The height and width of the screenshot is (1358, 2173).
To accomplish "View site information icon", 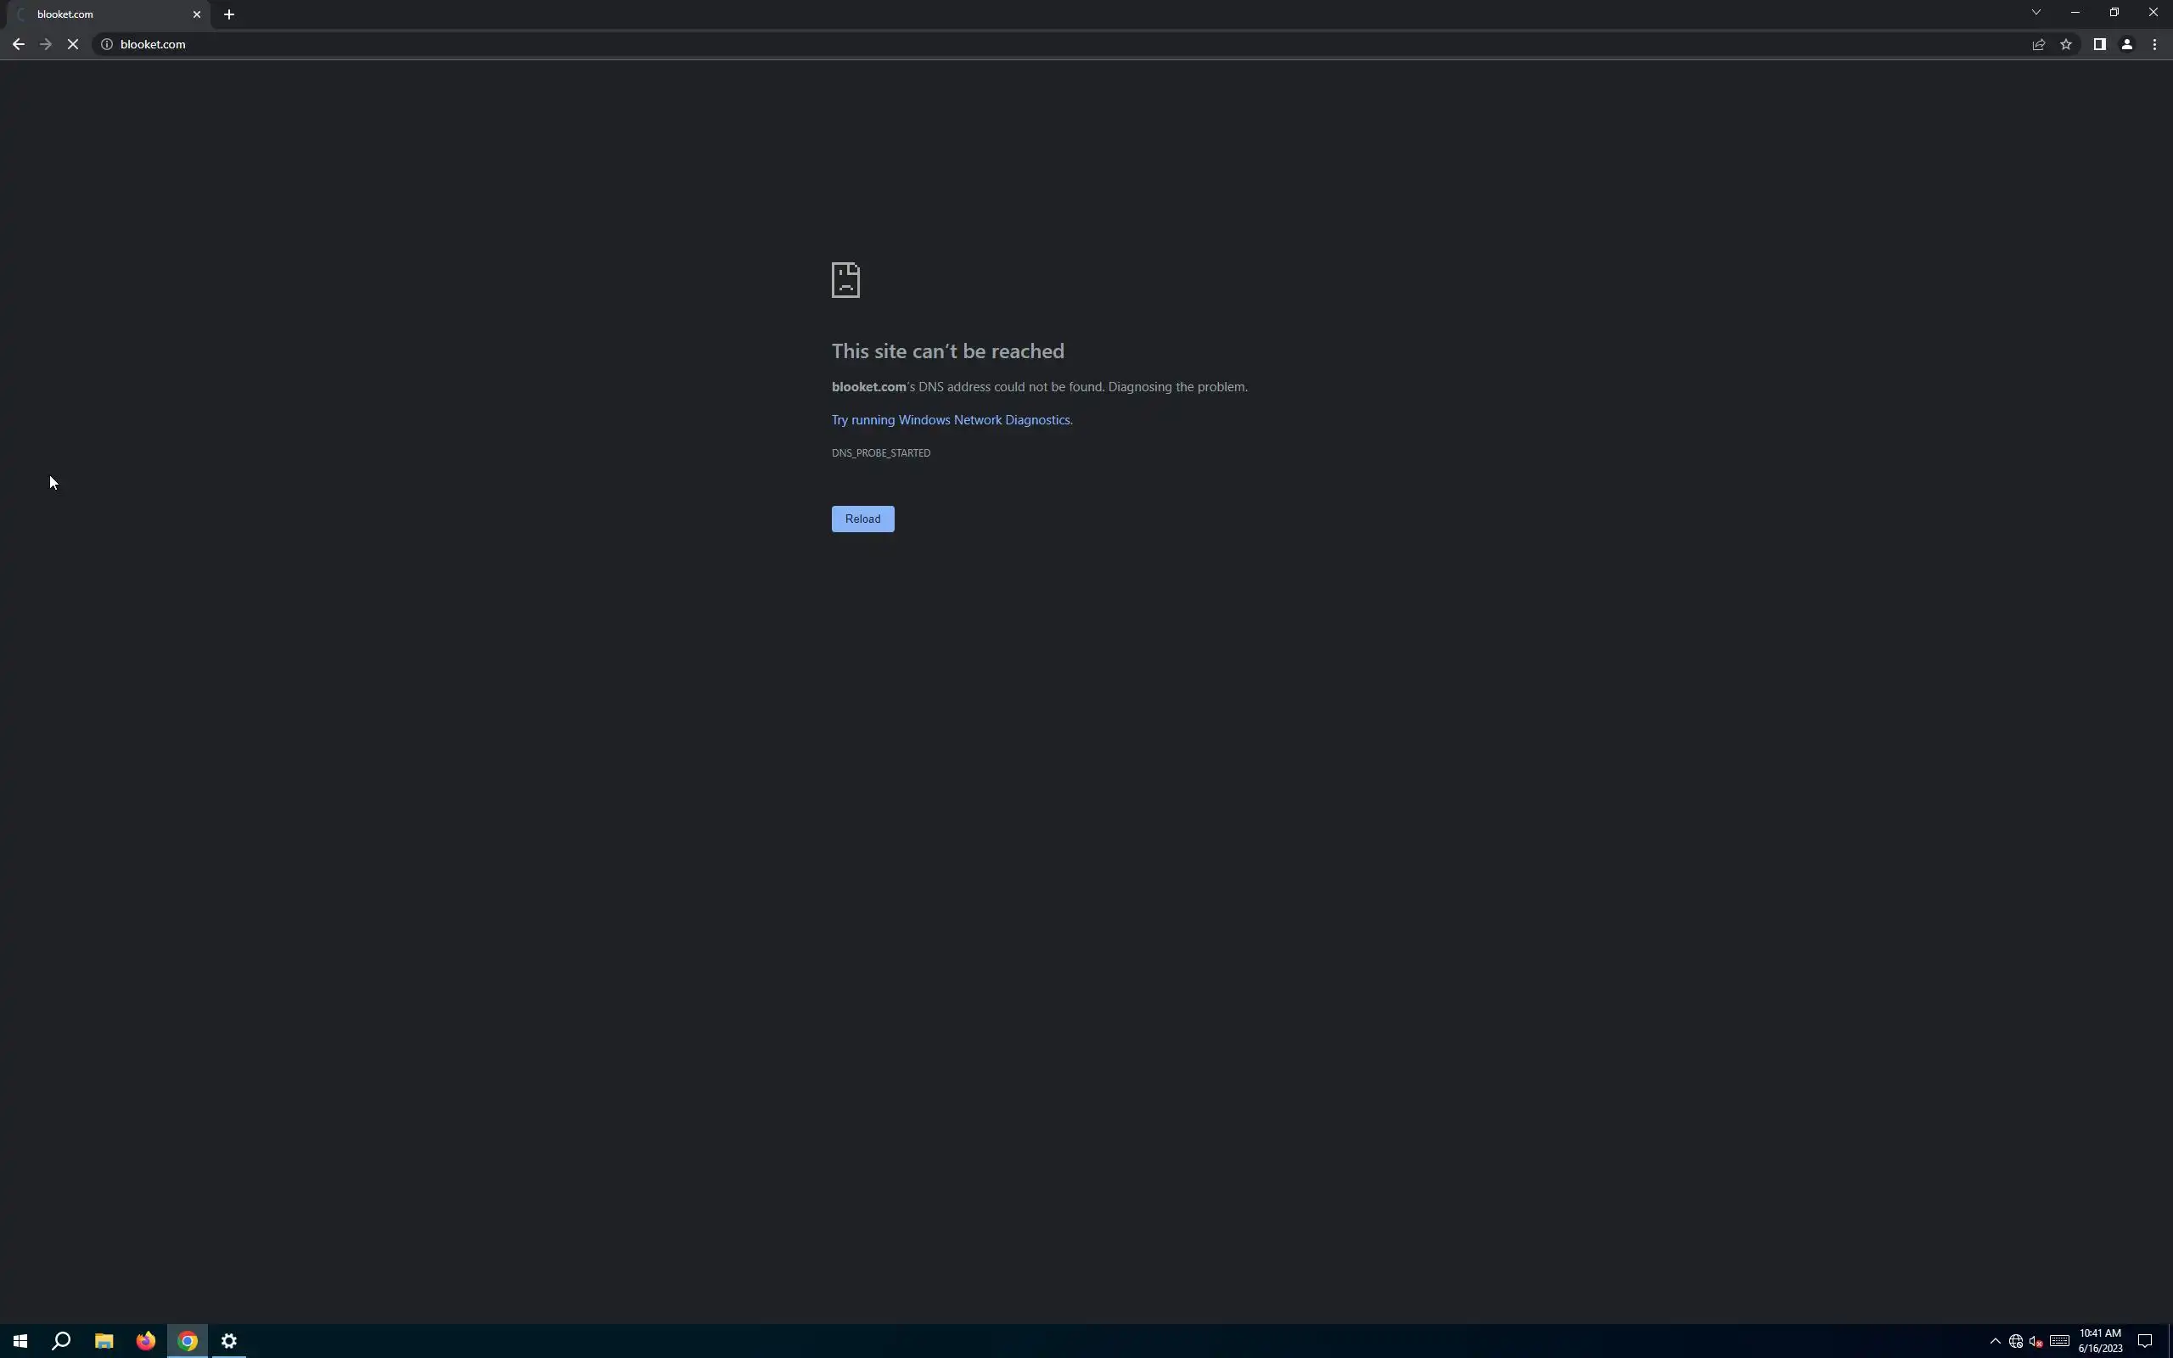I will click(x=106, y=44).
